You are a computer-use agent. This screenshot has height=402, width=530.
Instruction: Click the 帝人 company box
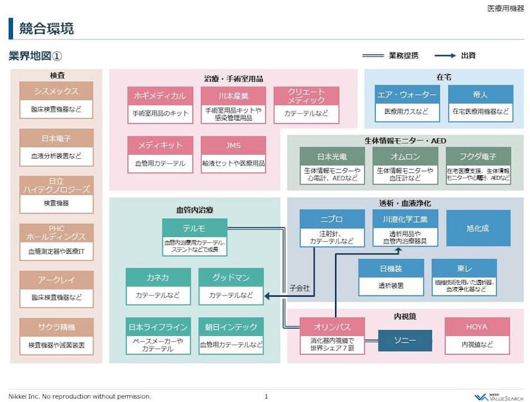pos(480,95)
